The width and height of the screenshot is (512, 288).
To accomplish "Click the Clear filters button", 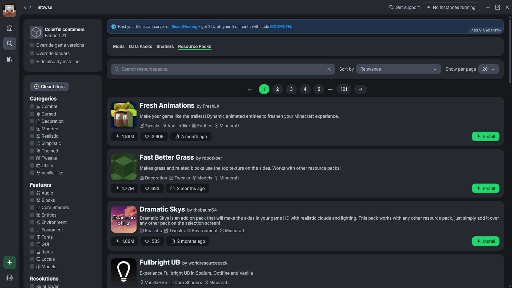I will (x=49, y=86).
